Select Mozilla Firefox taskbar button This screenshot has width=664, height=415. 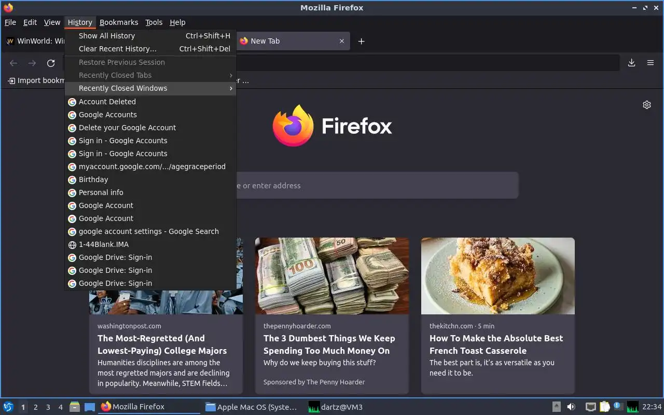149,407
